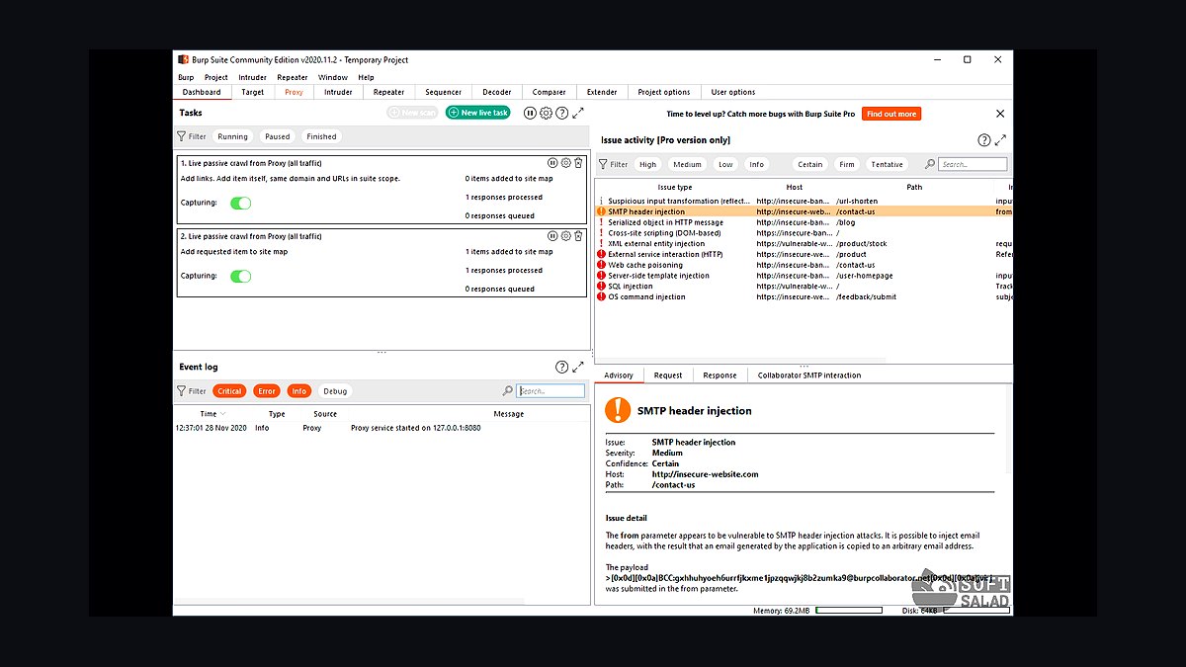1186x667 pixels.
Task: Toggle the Critical event log filter
Action: coord(229,391)
